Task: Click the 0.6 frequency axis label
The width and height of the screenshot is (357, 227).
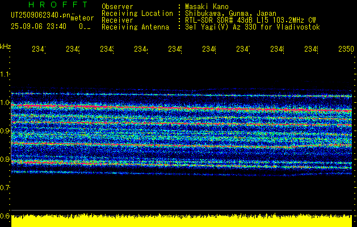Action: (5, 216)
